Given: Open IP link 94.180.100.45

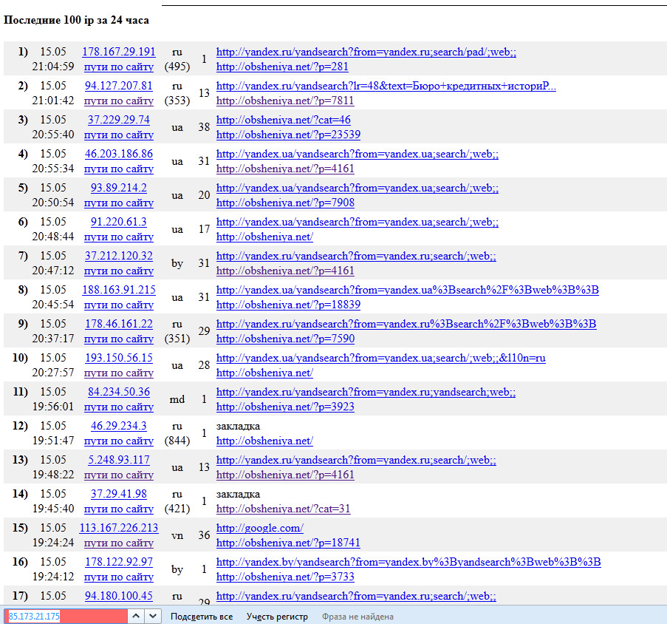Looking at the screenshot, I should tap(119, 597).
